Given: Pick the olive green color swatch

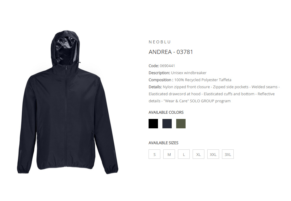Looking at the screenshot, I should click(x=181, y=124).
